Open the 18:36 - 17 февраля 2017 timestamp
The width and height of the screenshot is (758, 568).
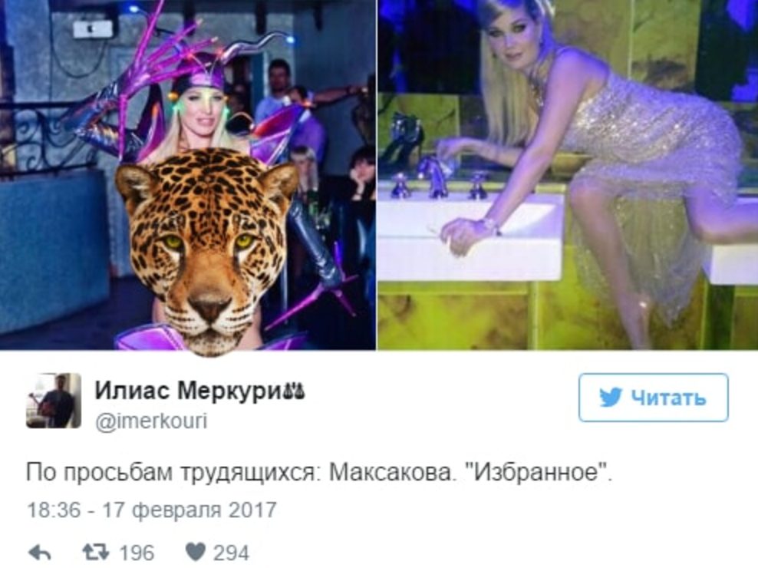[151, 510]
